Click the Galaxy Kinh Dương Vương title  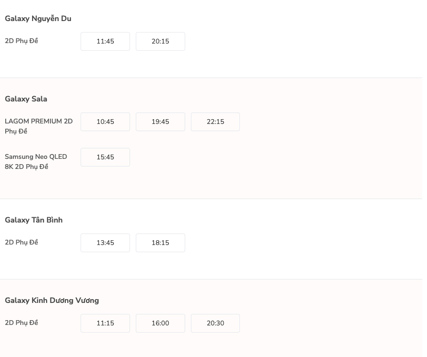[52, 301]
